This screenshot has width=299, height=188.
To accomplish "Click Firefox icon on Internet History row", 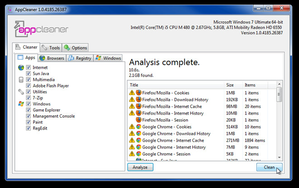I will (139, 113).
